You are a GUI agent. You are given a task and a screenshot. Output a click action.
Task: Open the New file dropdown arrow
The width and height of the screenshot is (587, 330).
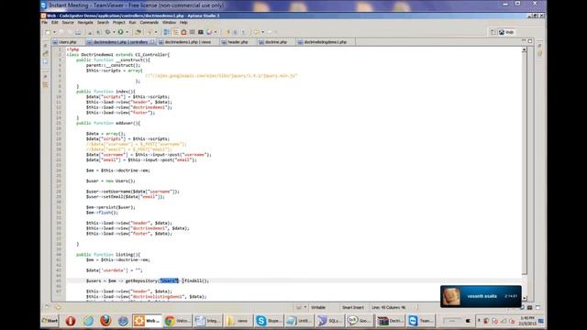coord(54,32)
